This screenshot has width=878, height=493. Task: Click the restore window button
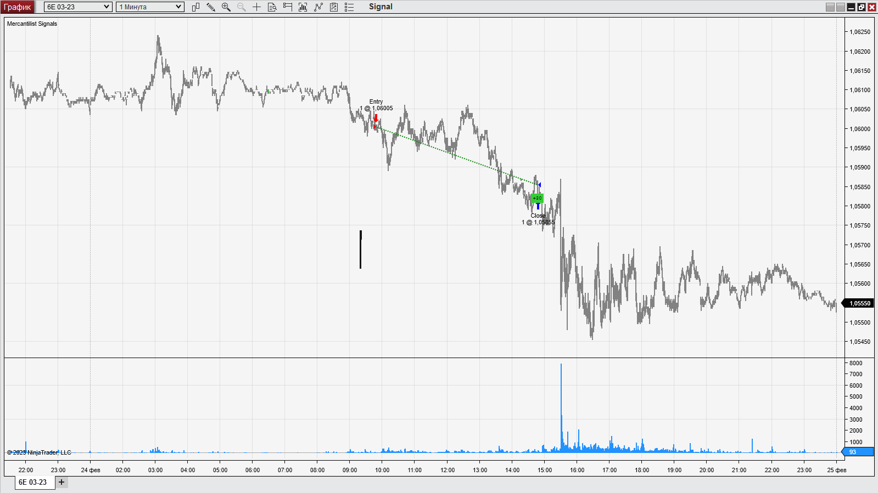(x=862, y=7)
